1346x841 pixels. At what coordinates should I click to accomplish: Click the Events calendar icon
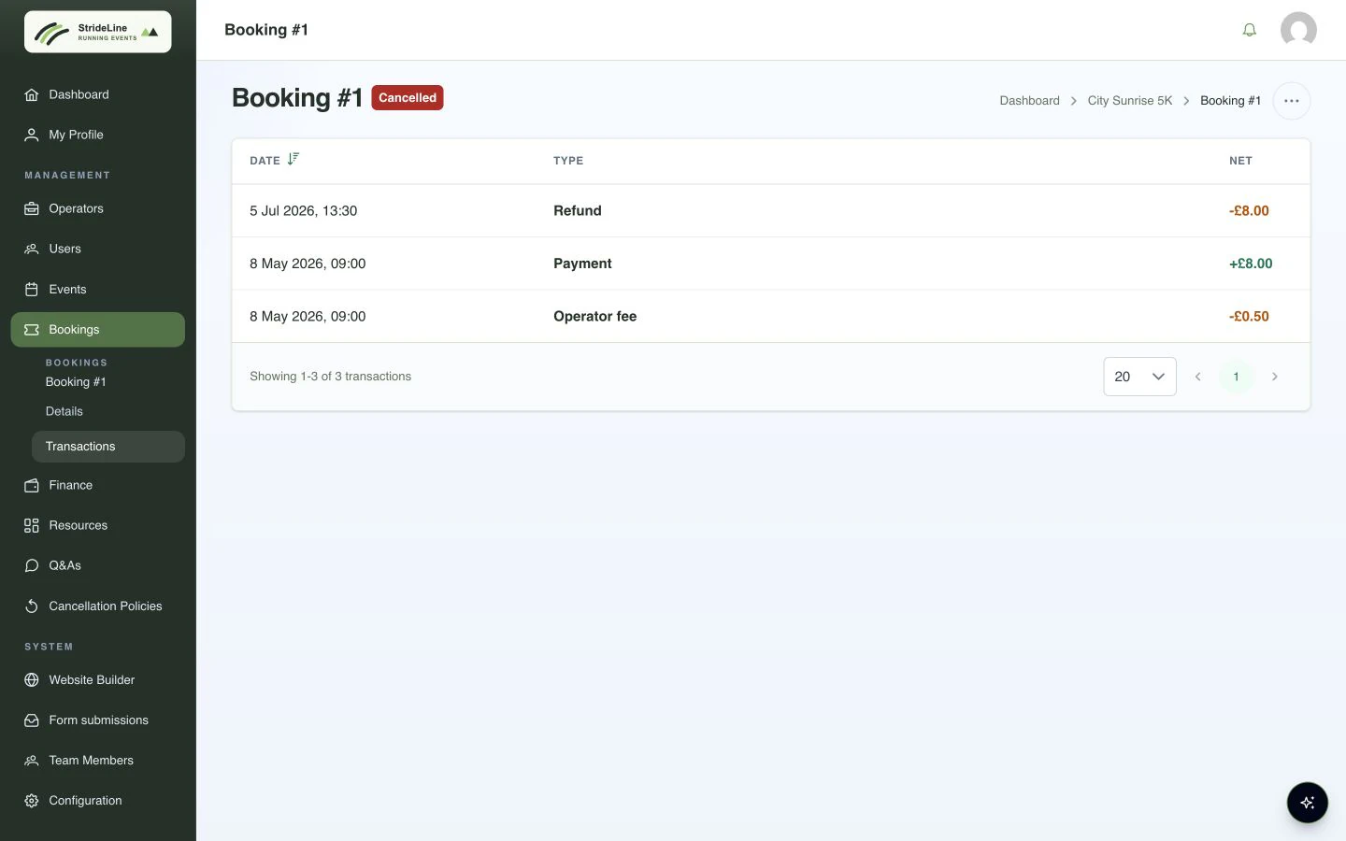pyautogui.click(x=32, y=290)
